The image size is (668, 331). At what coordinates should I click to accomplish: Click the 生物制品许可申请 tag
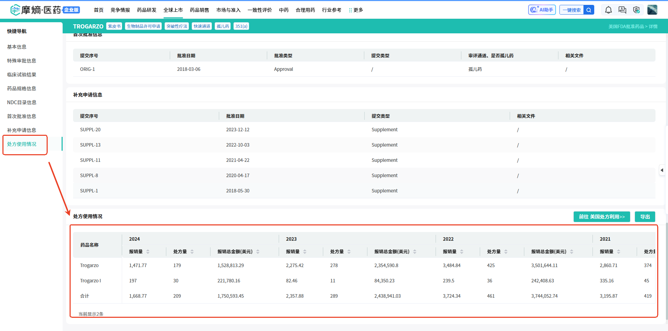[x=143, y=26]
